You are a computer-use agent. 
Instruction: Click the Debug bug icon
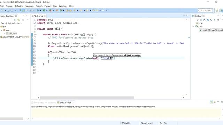(x=38, y=10)
